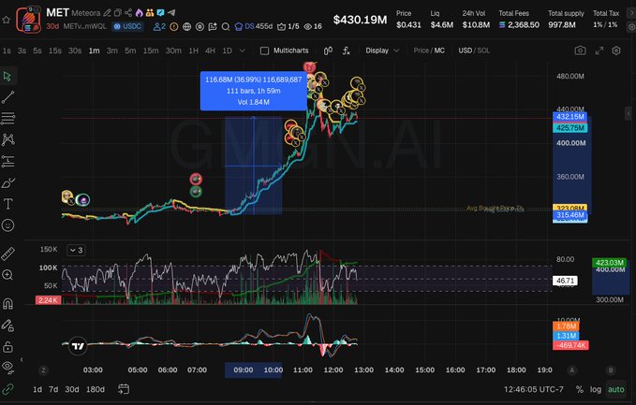Image resolution: width=636 pixels, height=405 pixels.
Task: Click the orange warning info icon
Action: [x=173, y=27]
